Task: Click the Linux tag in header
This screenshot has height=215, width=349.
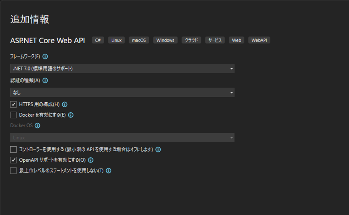Action: [x=116, y=40]
